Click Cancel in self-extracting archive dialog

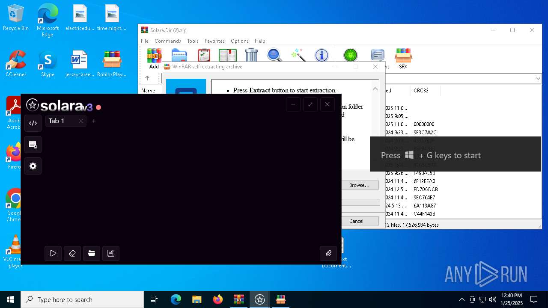click(356, 221)
